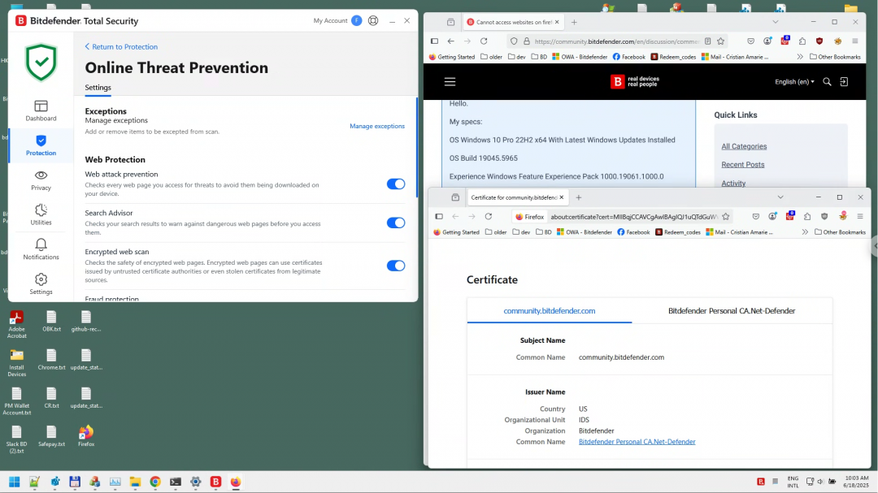
Task: Open the 'dev' bookmarks folder in top Firefox
Action: (x=517, y=57)
